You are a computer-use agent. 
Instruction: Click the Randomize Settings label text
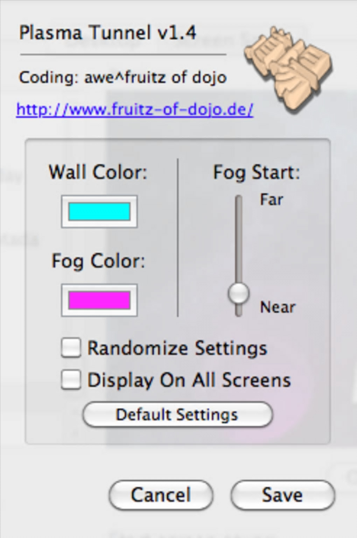(177, 348)
